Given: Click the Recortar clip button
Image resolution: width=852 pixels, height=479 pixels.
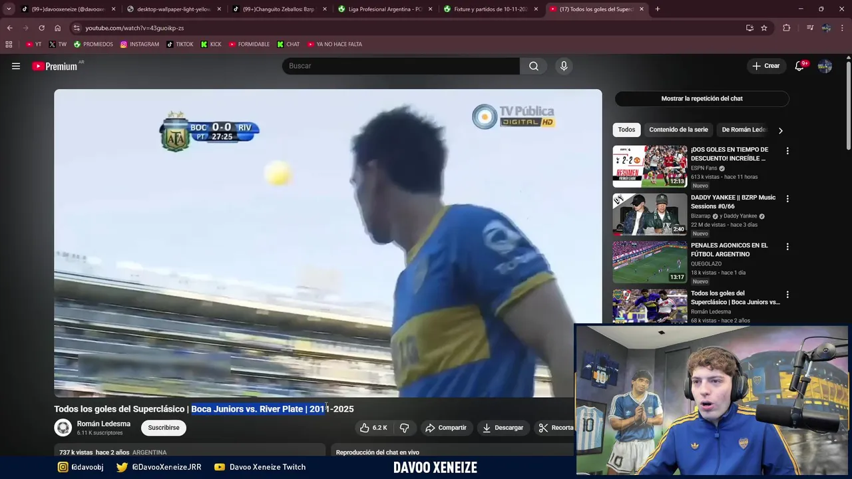Looking at the screenshot, I should [x=556, y=428].
